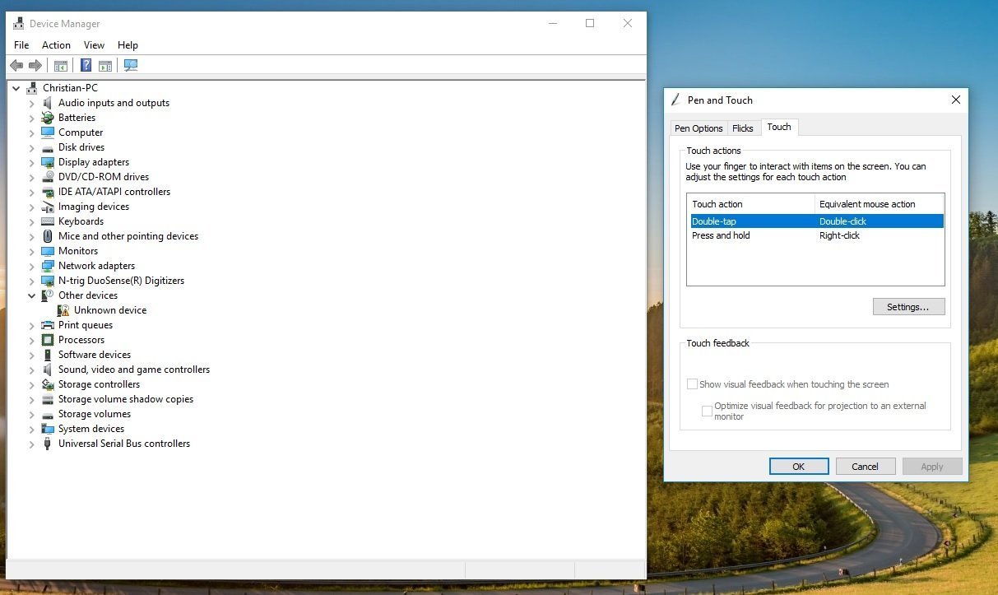Open the View menu
Screen dimensions: 998x595
[95, 45]
